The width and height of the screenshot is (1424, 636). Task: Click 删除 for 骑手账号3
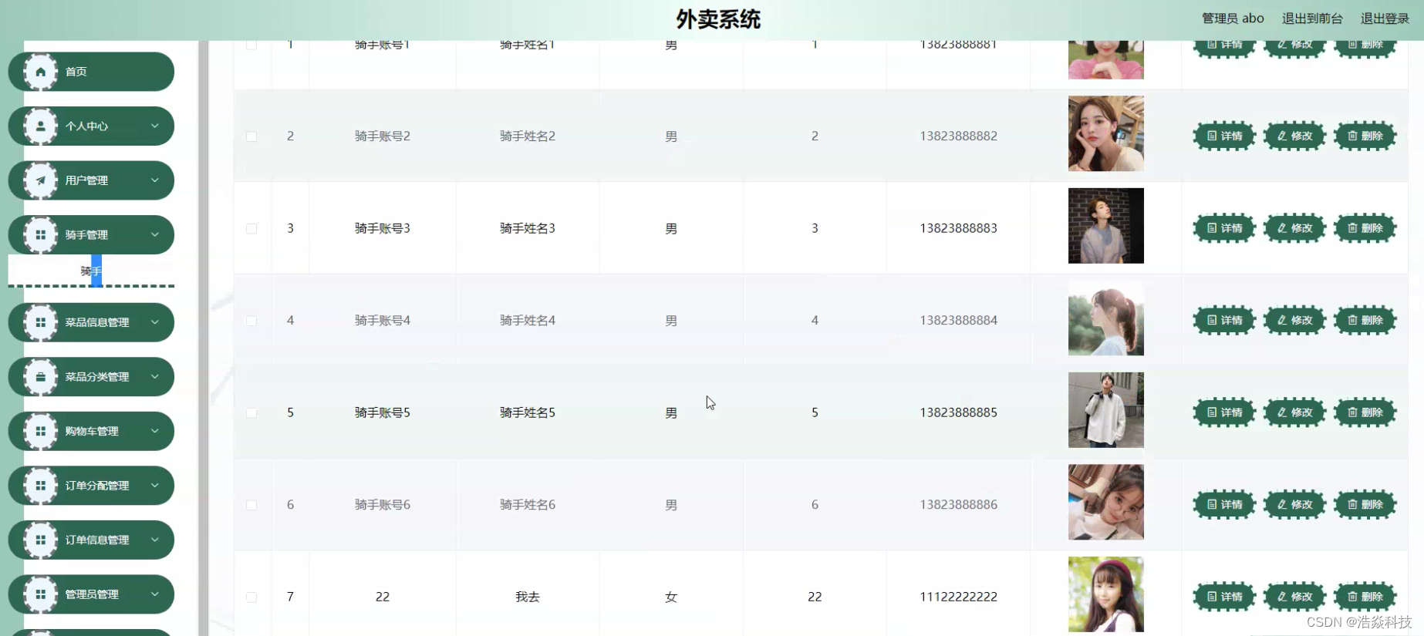(1365, 228)
